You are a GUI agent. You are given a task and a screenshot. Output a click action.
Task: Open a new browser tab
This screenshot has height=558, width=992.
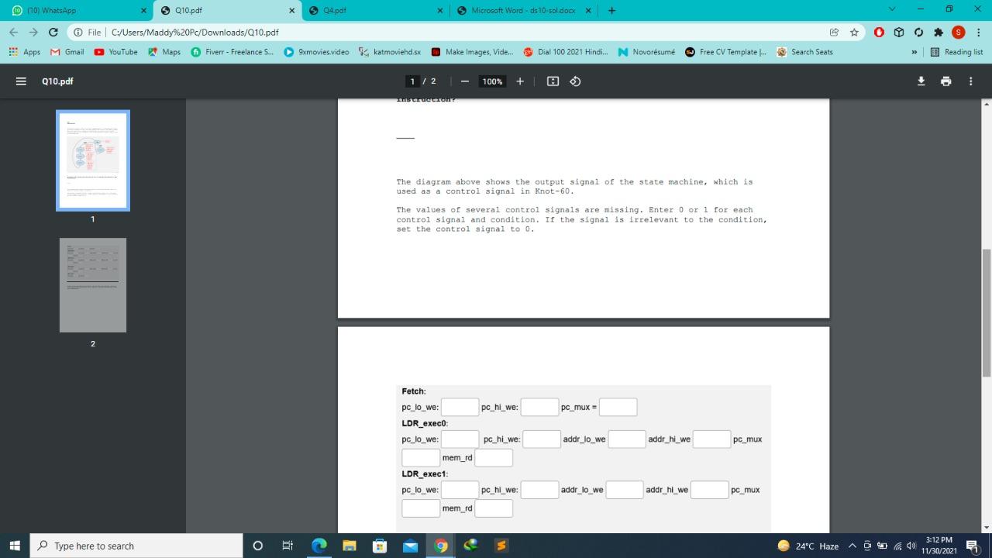[x=611, y=11]
